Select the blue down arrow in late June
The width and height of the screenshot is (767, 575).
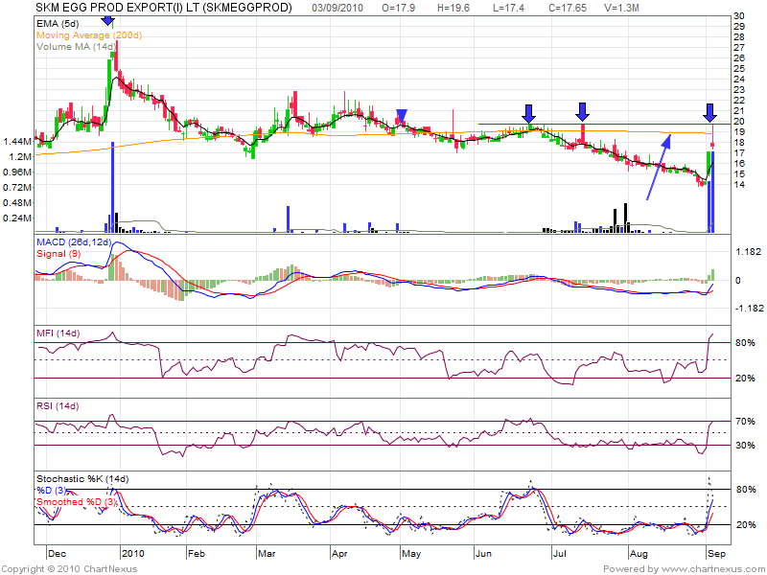coord(529,112)
